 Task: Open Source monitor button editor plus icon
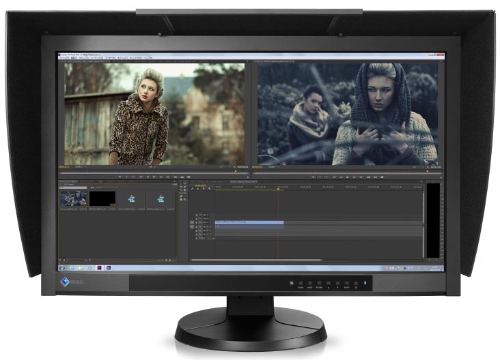(x=248, y=177)
